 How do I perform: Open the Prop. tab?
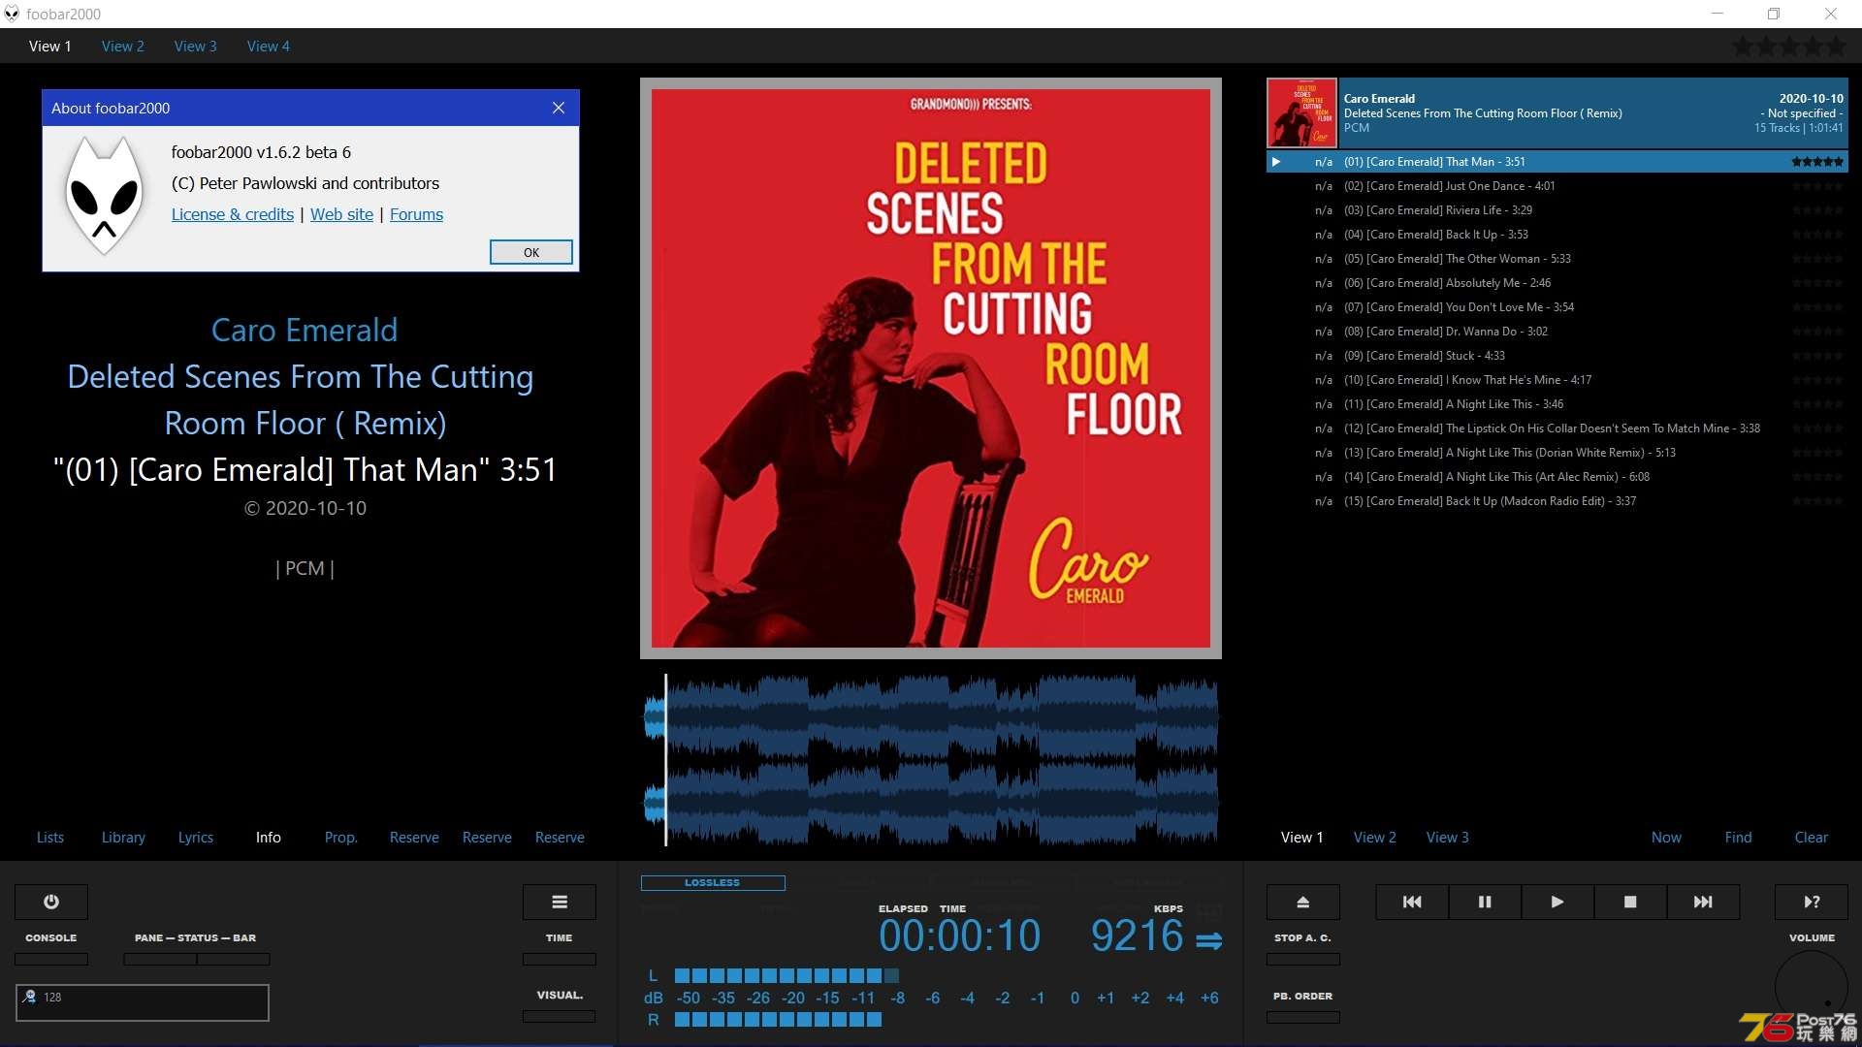(341, 837)
